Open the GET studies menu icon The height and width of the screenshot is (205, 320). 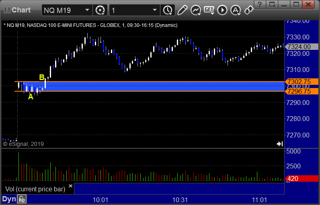[209, 10]
